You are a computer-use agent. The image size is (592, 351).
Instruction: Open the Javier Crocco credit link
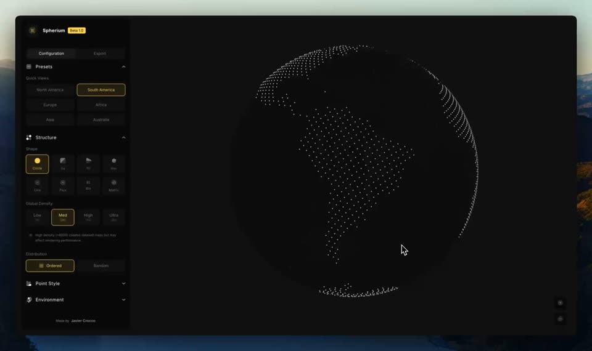coord(83,321)
